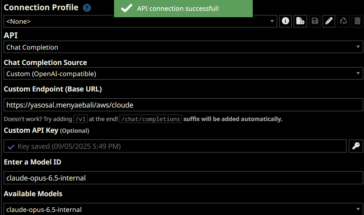Viewport: 364px width, 215px height.
Task: Click the Connection Profile help question-mark icon
Action: 87,8
